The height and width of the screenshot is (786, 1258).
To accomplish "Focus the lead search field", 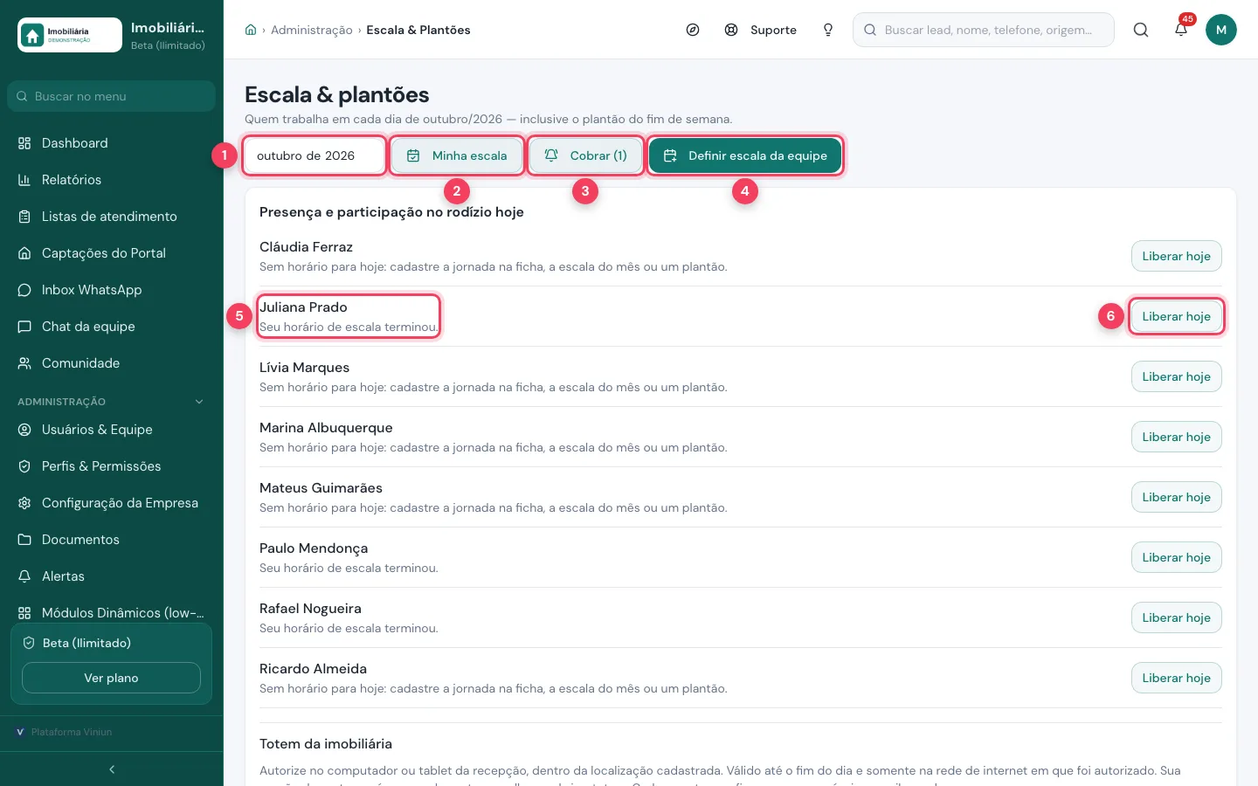I will coord(984,30).
